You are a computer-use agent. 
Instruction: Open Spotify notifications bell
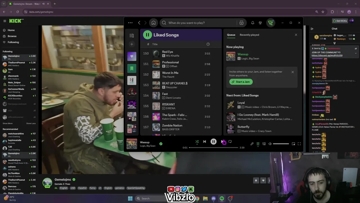point(253,23)
